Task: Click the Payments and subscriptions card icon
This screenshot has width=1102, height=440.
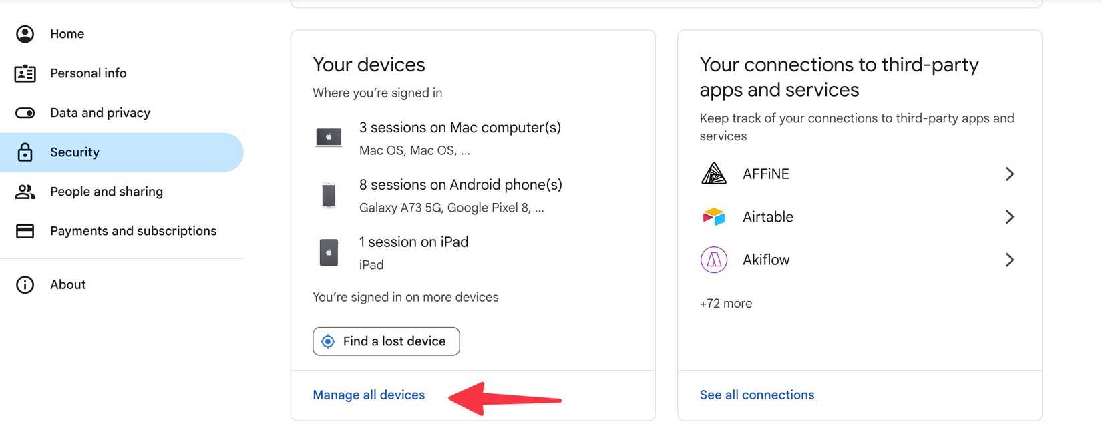Action: point(25,230)
